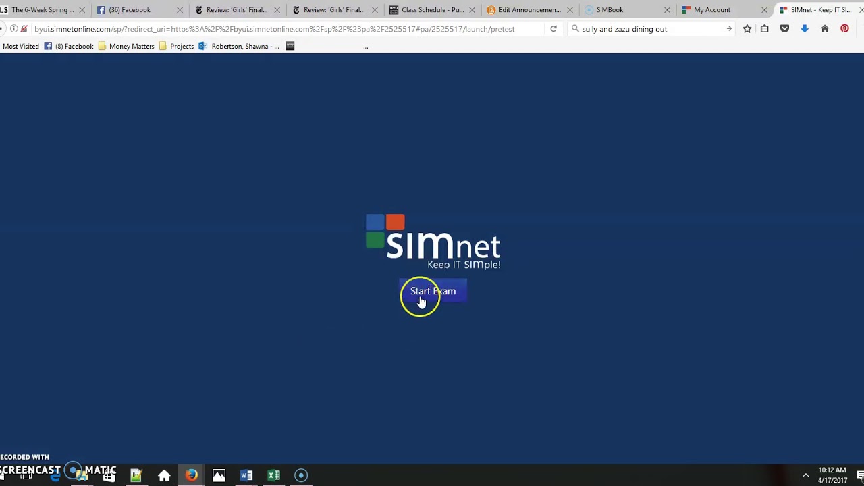Select the SIMnet - Keep IT Simple tab
Screen dimensions: 864x486
pos(821,10)
